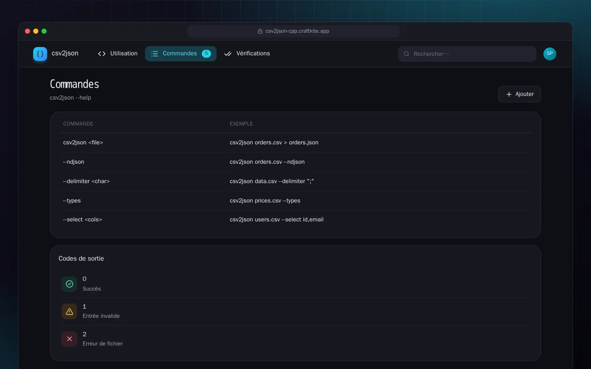Viewport: 591px width, 369px height.
Task: Click the lock icon in address bar
Action: click(x=260, y=31)
